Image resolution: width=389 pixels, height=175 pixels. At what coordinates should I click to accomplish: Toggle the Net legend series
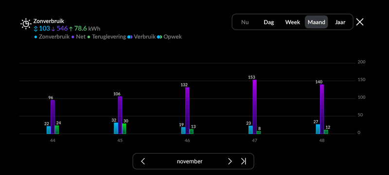[x=79, y=37]
